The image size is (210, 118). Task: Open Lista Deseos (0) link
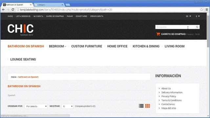coord(23,16)
